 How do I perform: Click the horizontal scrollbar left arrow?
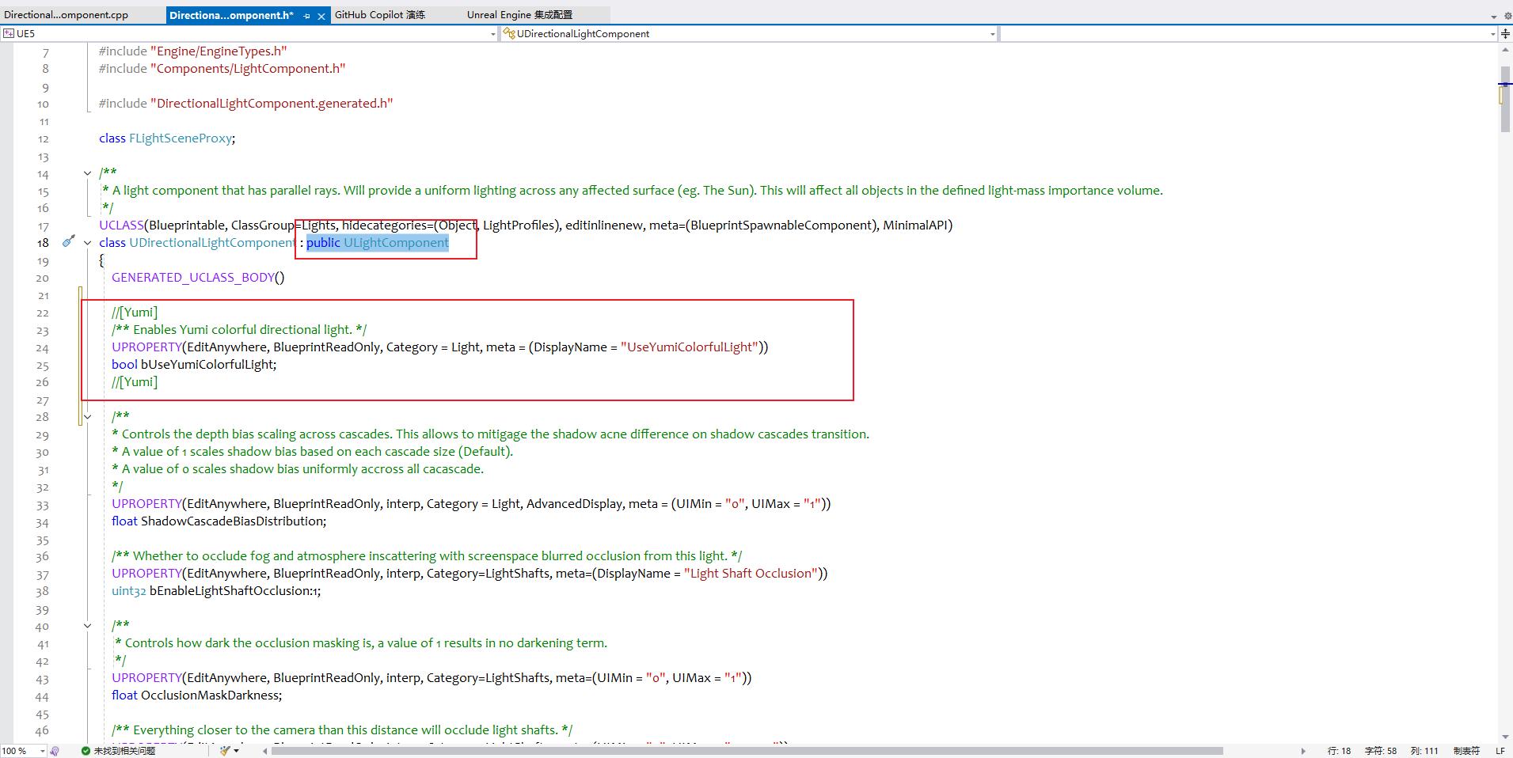click(264, 751)
